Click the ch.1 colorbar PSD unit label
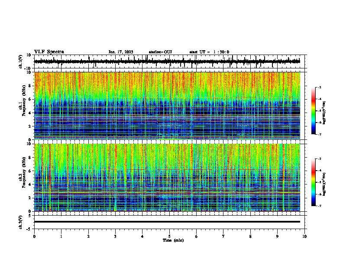The height and width of the screenshot is (265, 343). 324,113
